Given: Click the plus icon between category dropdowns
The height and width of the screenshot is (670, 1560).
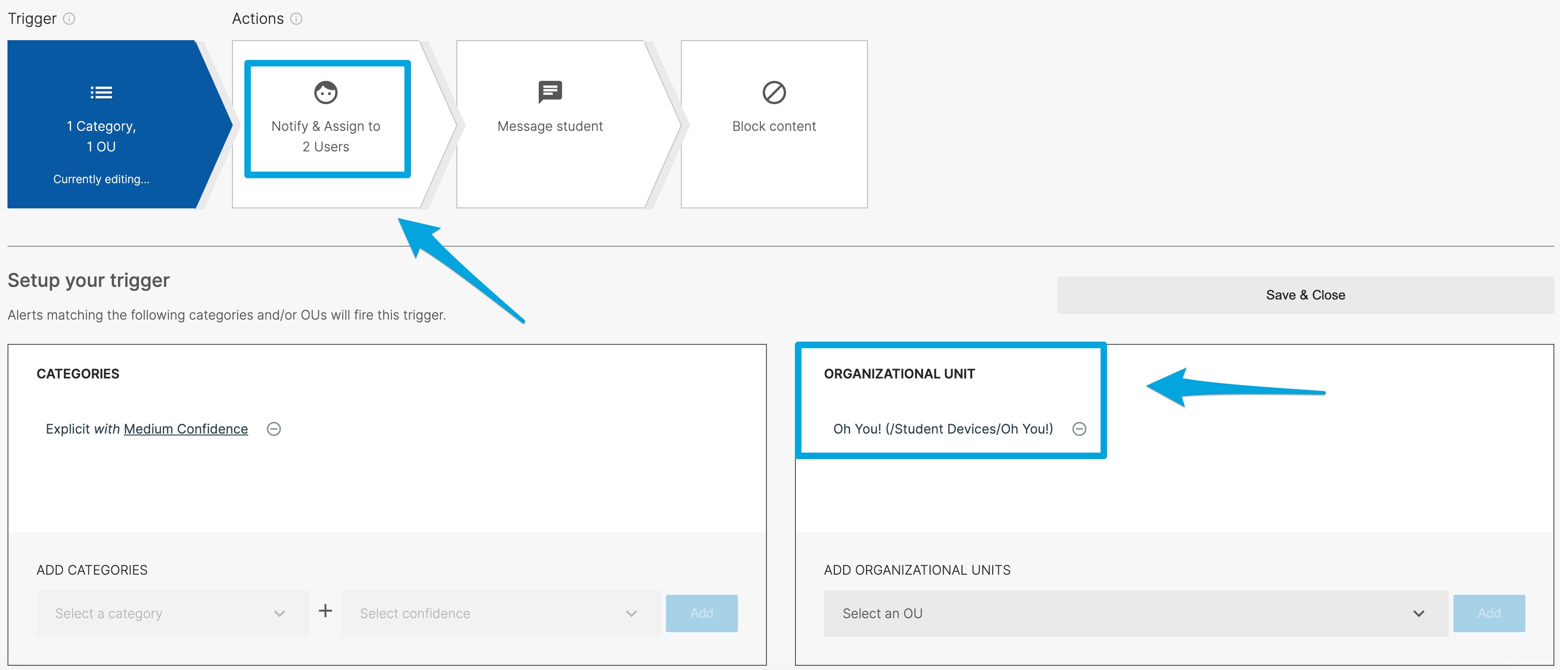Looking at the screenshot, I should [x=325, y=611].
